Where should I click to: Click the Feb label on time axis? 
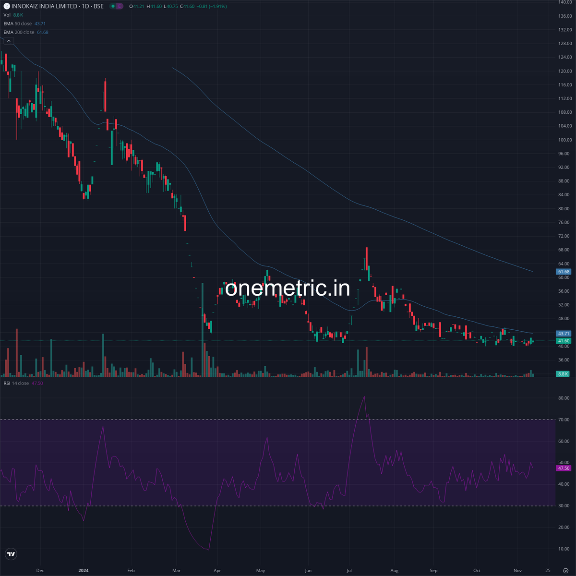point(131,571)
